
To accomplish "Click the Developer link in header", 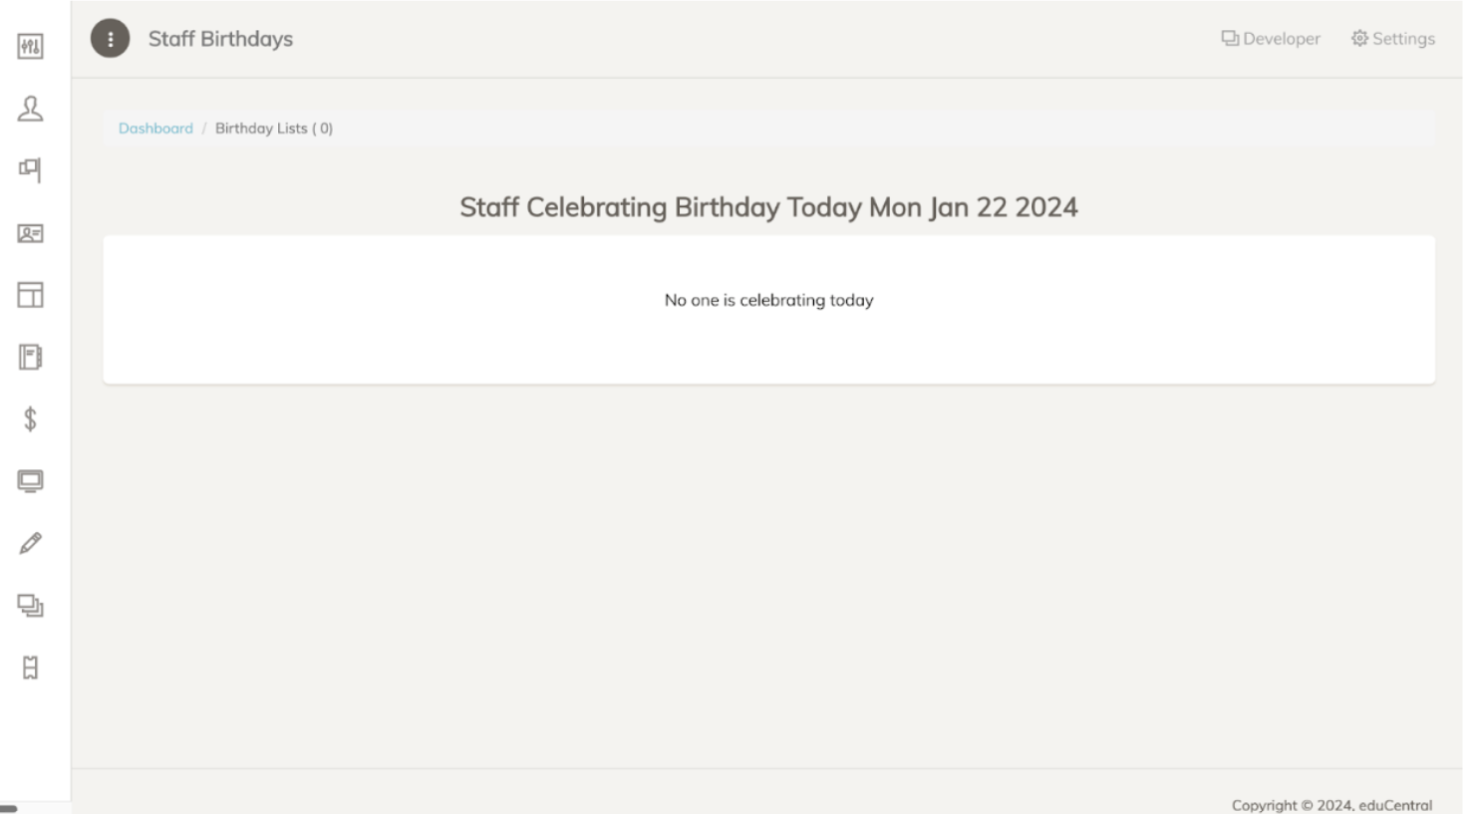I will click(x=1281, y=39).
